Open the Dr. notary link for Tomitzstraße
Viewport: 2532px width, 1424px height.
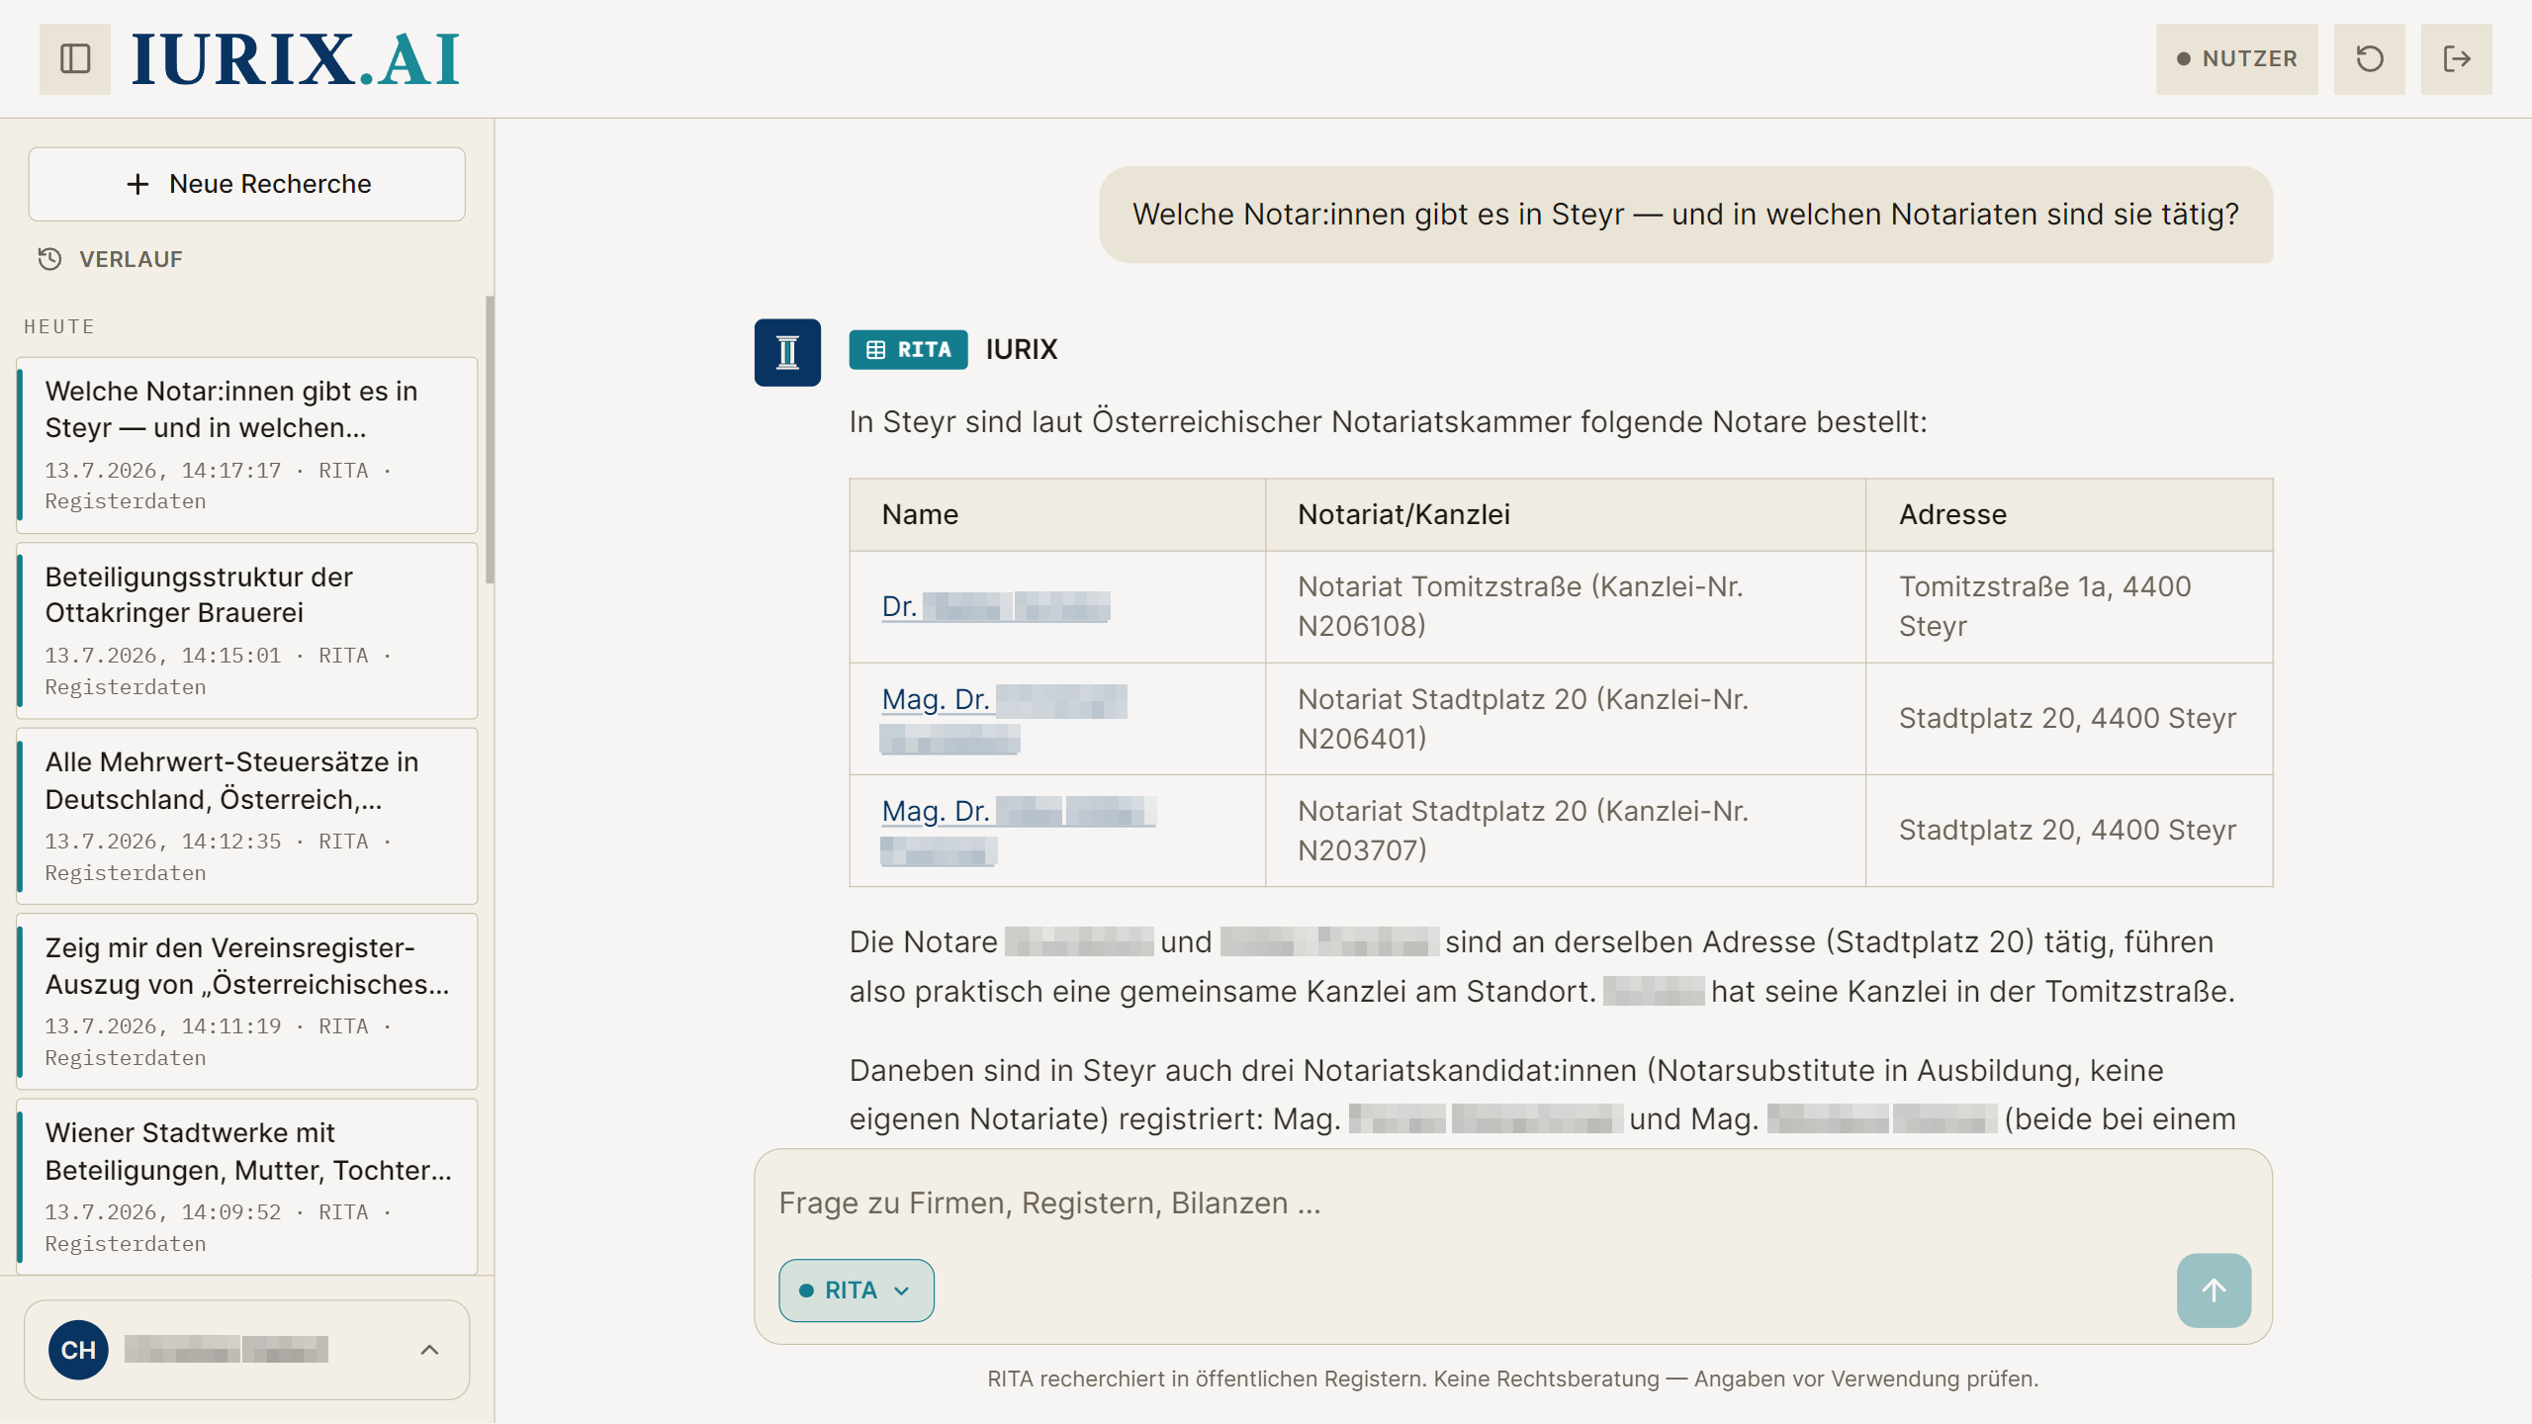point(996,606)
